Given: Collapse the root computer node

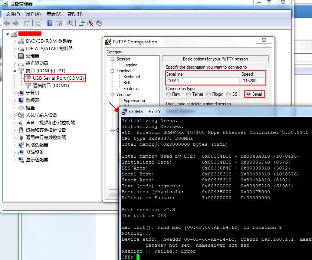Looking at the screenshot, I should [x=7, y=34].
